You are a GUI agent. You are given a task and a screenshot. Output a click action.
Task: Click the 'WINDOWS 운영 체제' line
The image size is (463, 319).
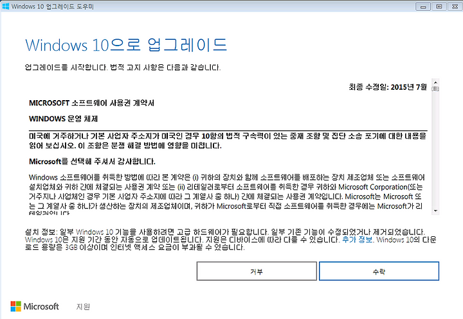tap(63, 119)
